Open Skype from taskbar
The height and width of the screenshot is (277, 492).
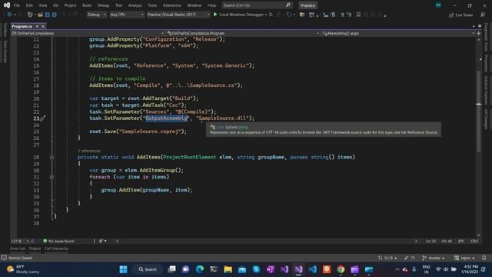256,269
